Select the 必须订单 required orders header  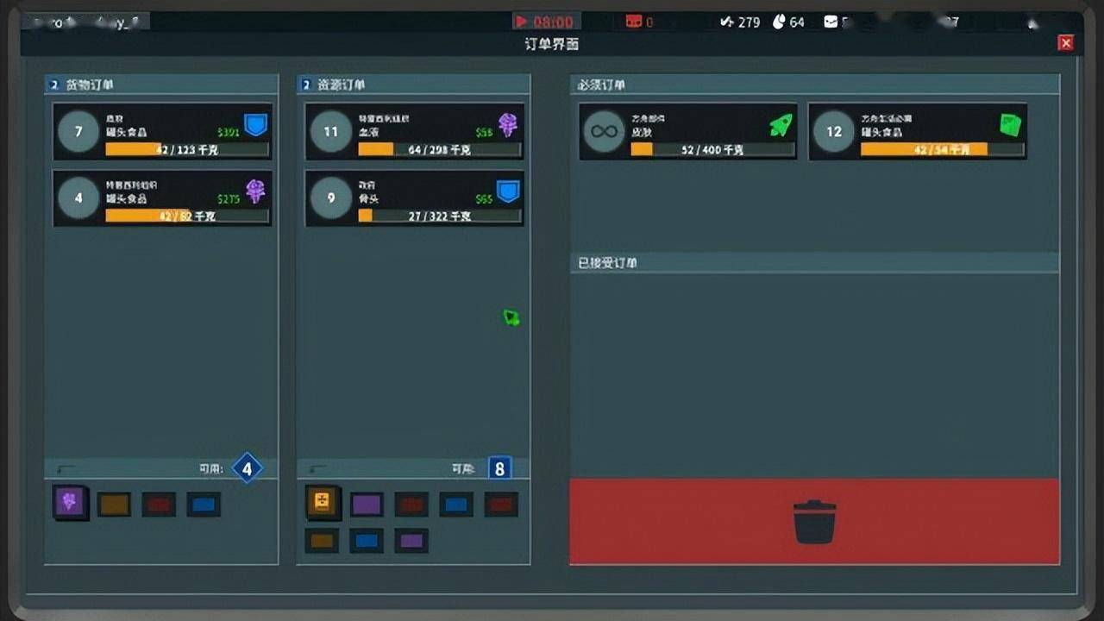601,85
